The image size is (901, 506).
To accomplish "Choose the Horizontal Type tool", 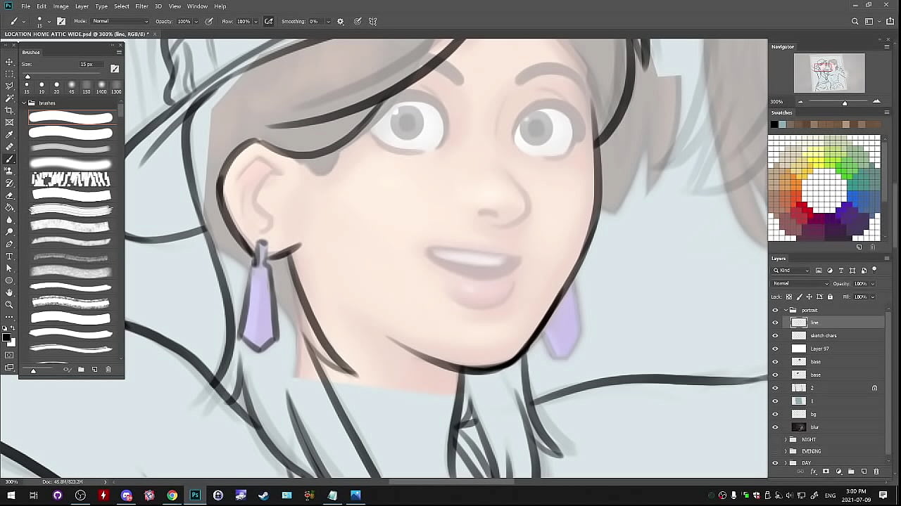I will [x=9, y=256].
